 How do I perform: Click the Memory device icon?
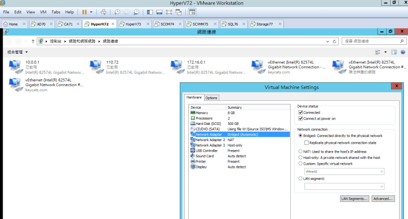tap(192, 113)
